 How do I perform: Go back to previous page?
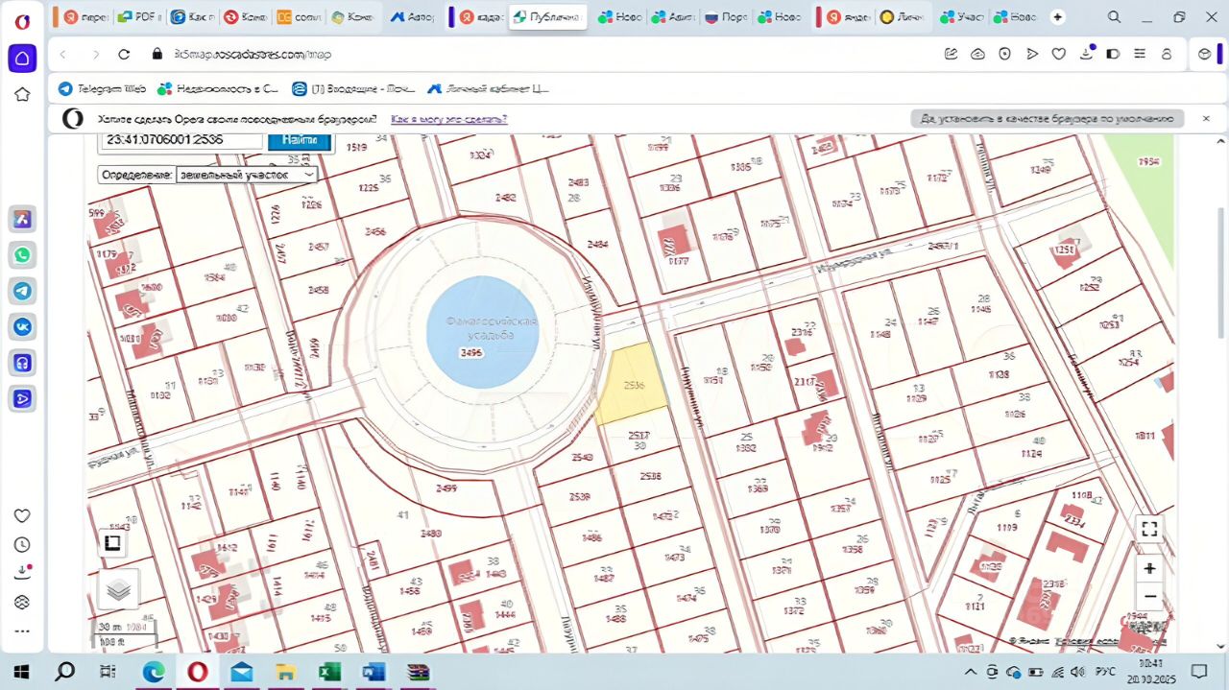point(63,55)
